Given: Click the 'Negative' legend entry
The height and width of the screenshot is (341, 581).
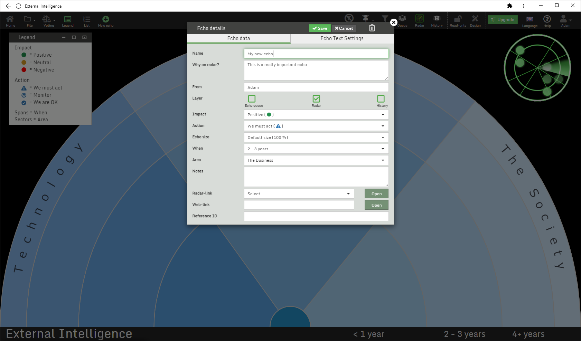Looking at the screenshot, I should coord(38,70).
